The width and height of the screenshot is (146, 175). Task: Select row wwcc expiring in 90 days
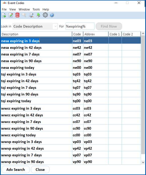(x=71, y=128)
